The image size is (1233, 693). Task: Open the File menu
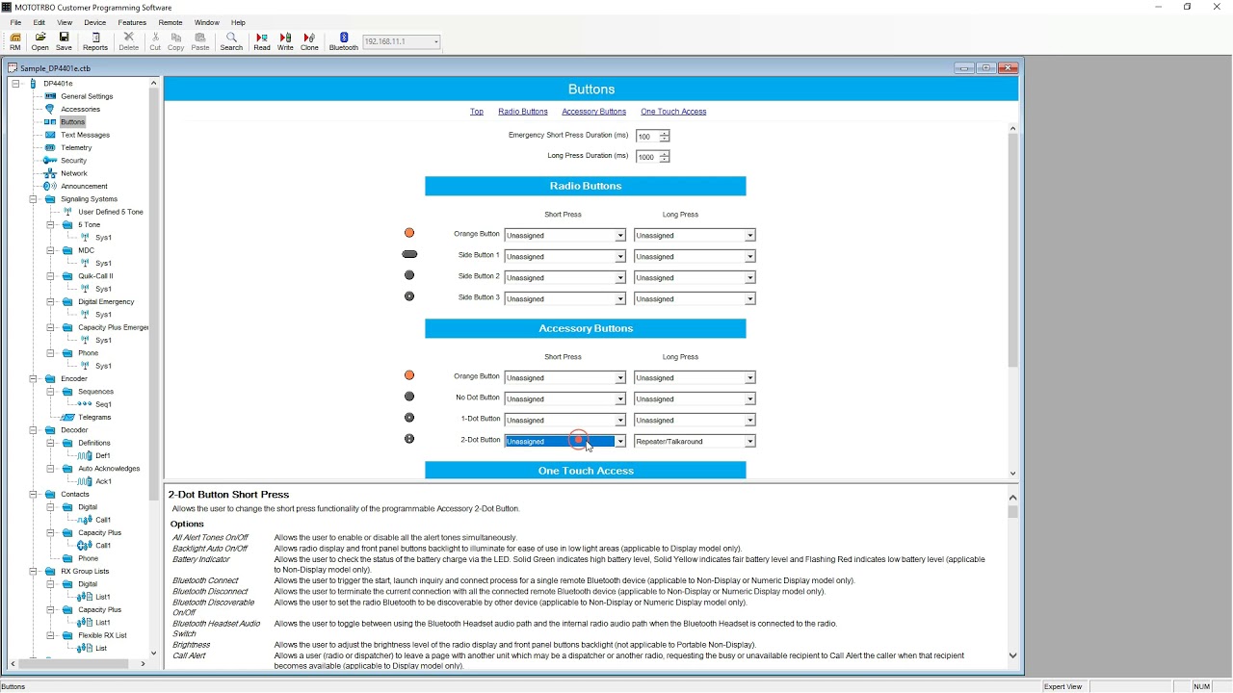click(15, 22)
